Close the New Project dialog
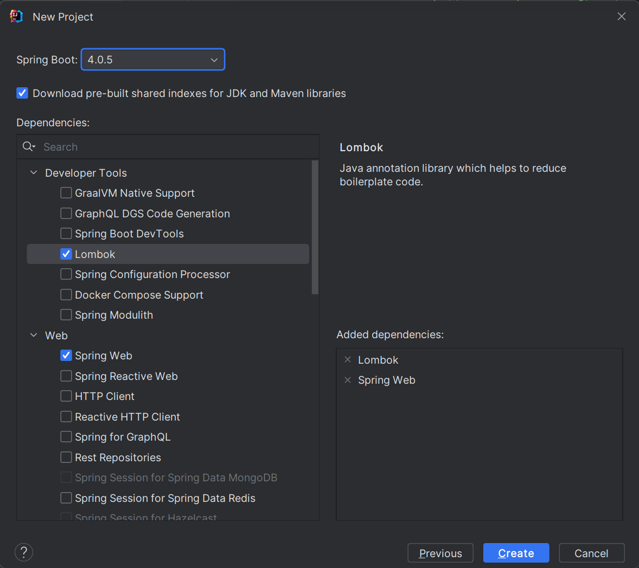This screenshot has height=568, width=639. click(x=622, y=17)
